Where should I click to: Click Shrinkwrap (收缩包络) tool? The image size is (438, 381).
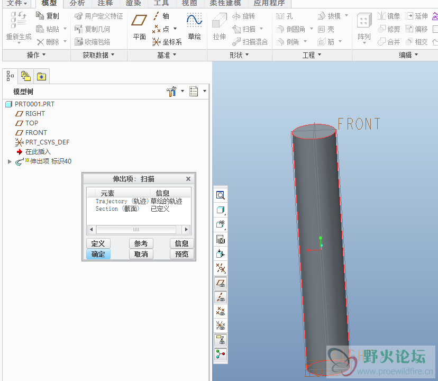[x=93, y=42]
